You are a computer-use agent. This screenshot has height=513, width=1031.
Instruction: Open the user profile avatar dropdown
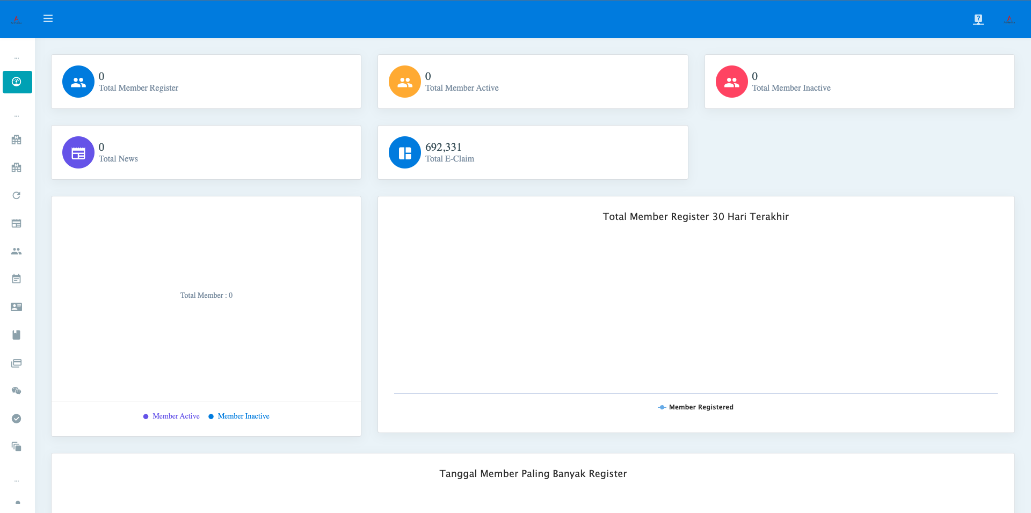coord(1009,19)
